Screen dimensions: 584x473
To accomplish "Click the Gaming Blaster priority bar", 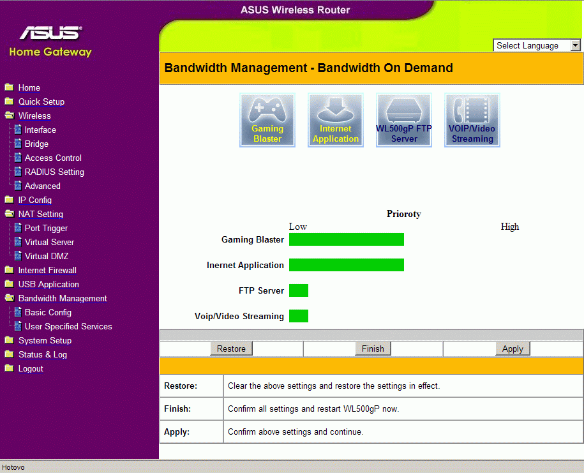I will pos(347,239).
